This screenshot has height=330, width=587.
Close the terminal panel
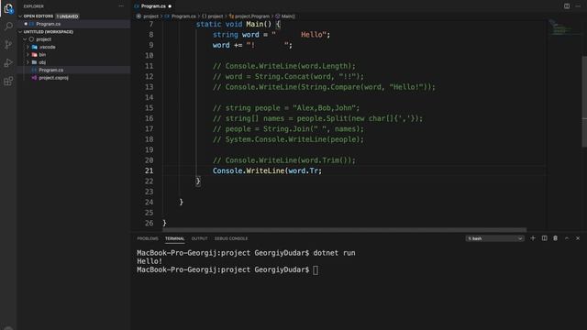578,238
